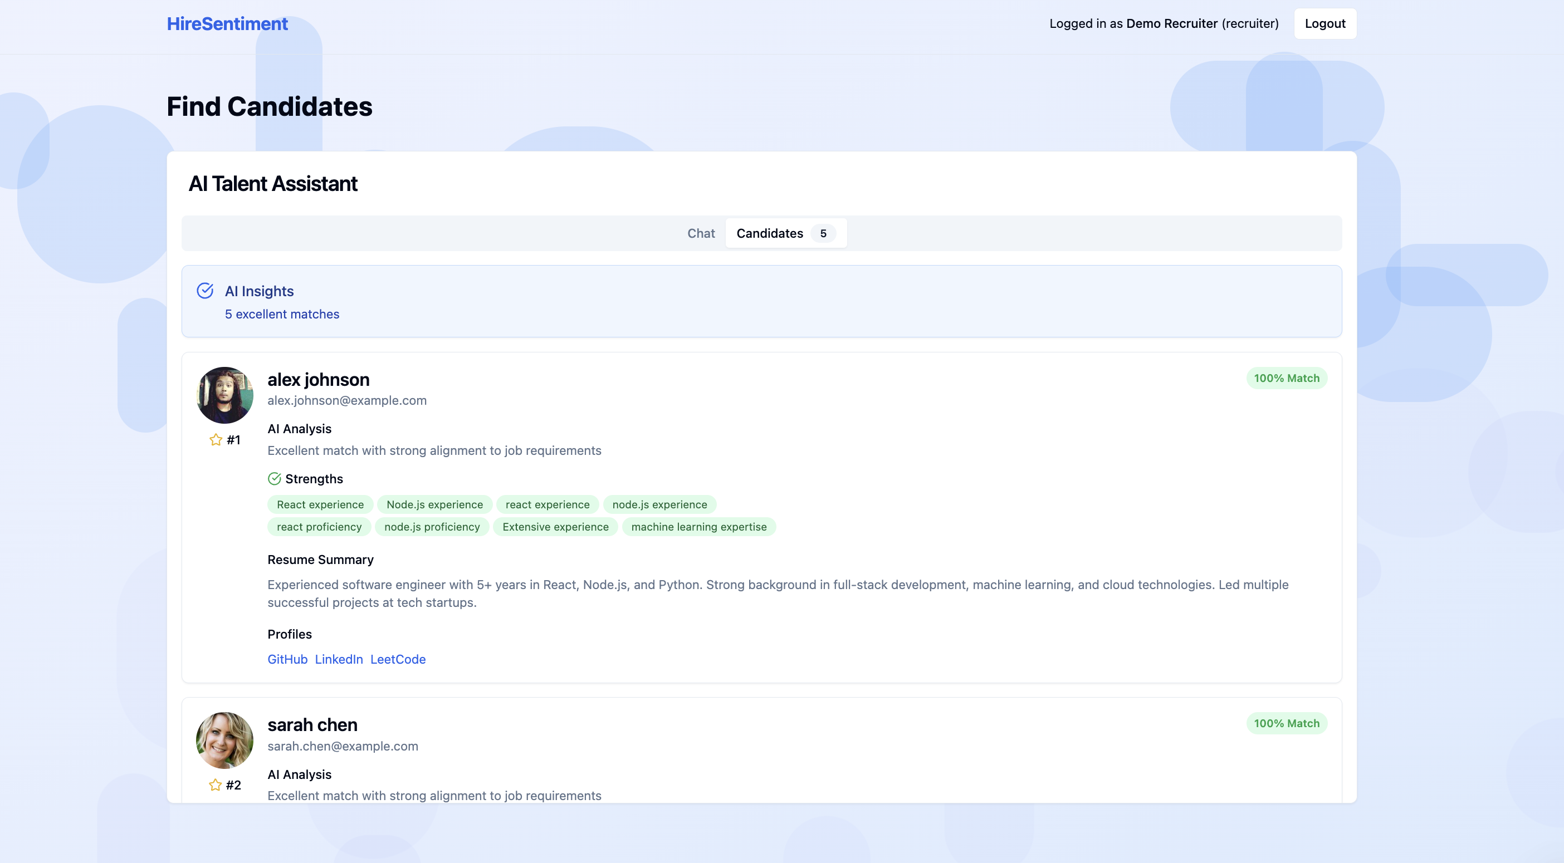The image size is (1564, 863).
Task: Select the Candidates tab
Action: pyautogui.click(x=769, y=233)
